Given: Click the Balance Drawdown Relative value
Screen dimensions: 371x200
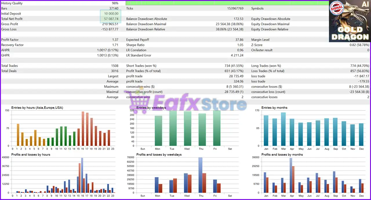Looking at the screenshot, I should point(230,29).
